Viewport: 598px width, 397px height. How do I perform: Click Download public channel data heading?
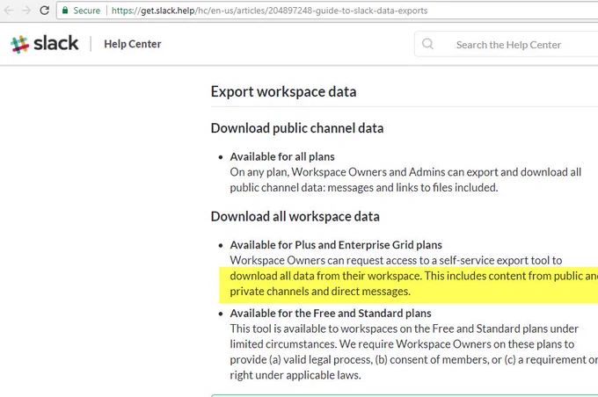[297, 128]
